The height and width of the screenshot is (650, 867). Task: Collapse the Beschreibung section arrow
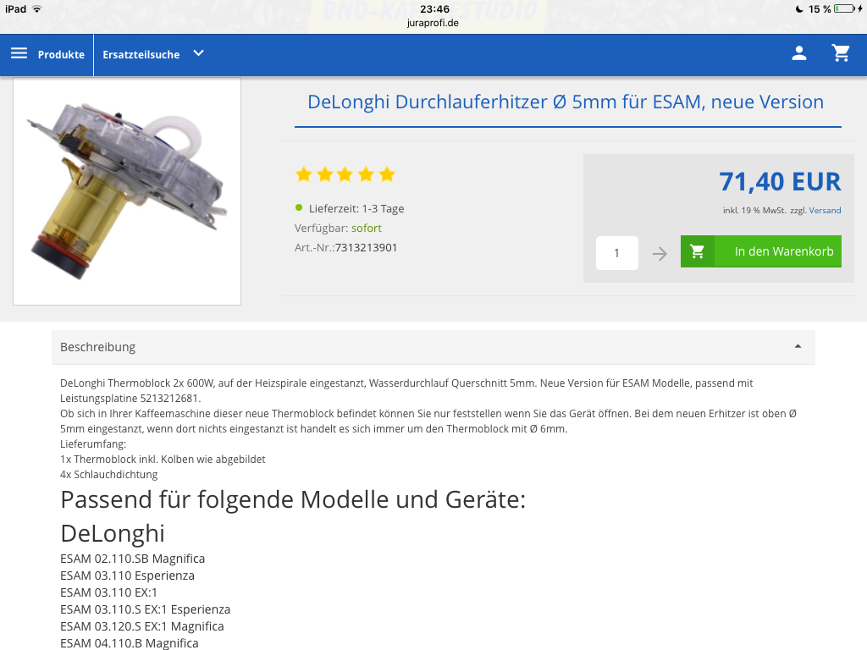(x=798, y=346)
